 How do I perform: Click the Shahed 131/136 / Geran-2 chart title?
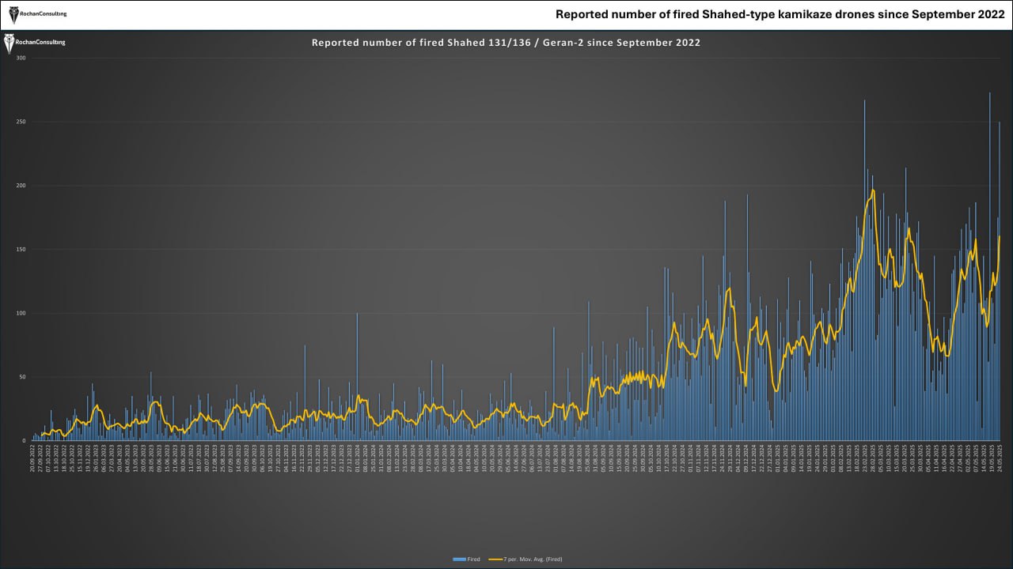tap(506, 43)
